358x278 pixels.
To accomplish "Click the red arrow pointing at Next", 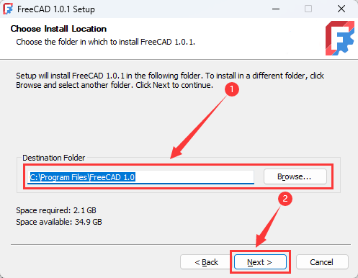I will pos(268,227).
